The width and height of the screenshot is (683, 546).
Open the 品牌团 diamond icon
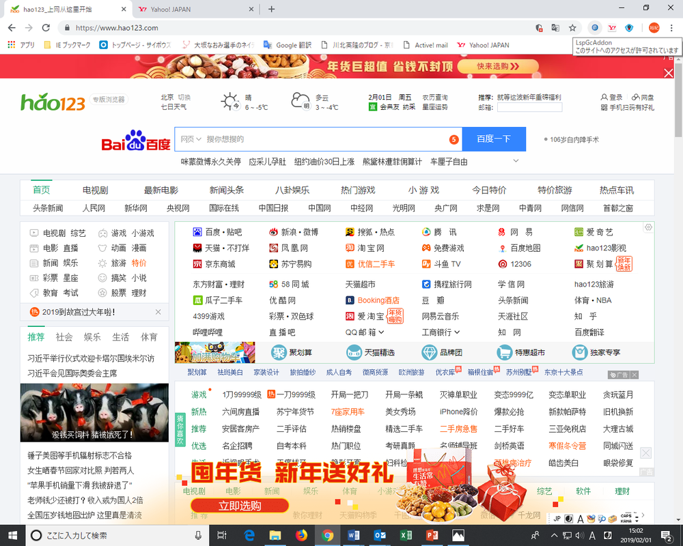point(429,352)
